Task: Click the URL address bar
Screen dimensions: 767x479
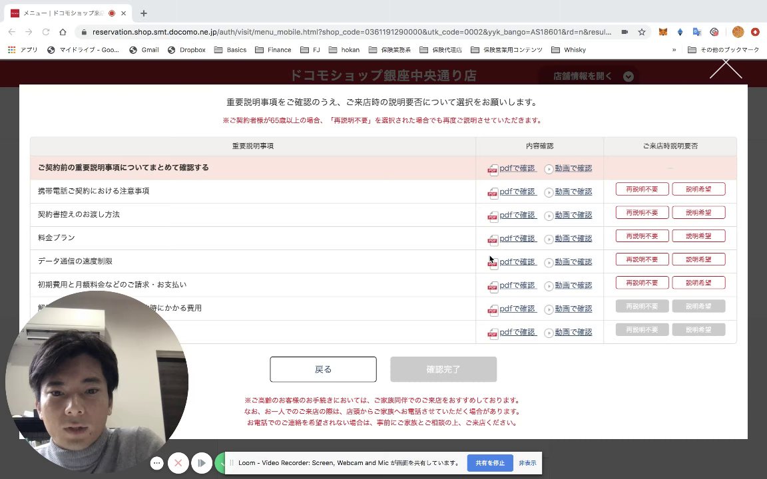Action: pos(352,32)
